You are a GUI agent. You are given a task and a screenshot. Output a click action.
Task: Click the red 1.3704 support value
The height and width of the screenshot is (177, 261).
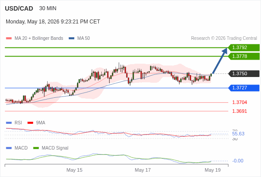coord(239,102)
